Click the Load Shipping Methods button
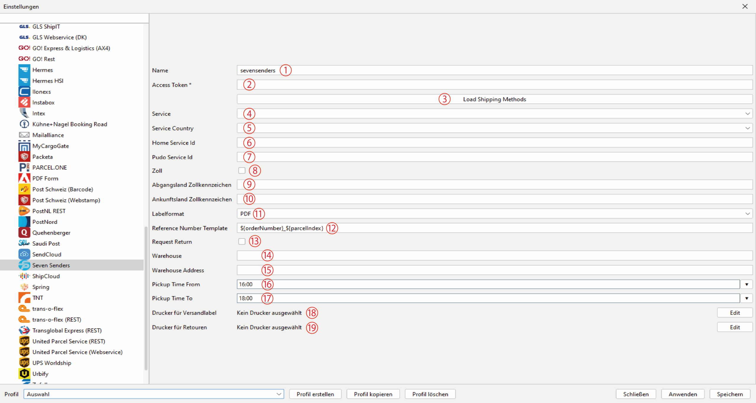Image resolution: width=756 pixels, height=403 pixels. pyautogui.click(x=495, y=99)
